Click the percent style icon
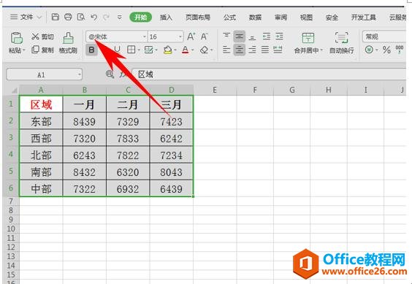 click(x=386, y=50)
